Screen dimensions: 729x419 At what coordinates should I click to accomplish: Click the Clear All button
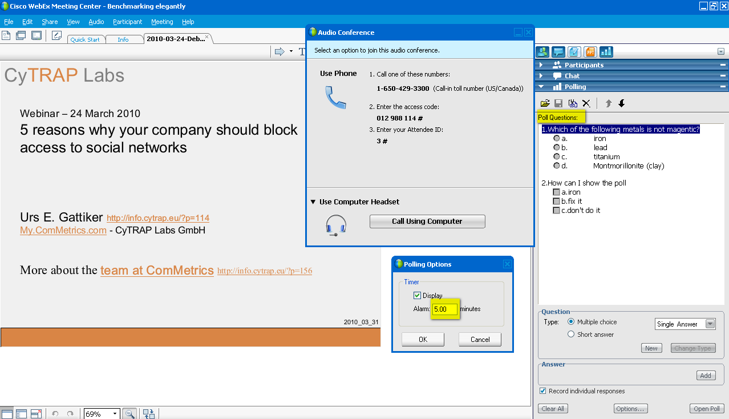click(x=553, y=409)
